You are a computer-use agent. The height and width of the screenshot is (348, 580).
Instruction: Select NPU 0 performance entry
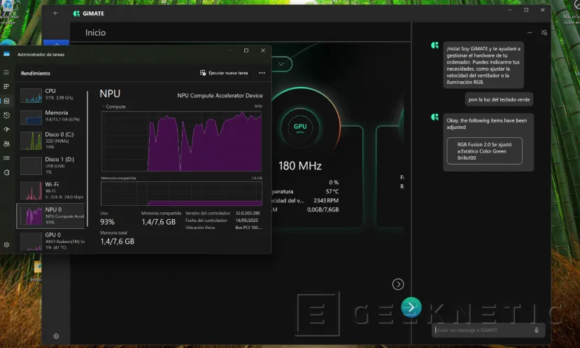[x=51, y=216]
